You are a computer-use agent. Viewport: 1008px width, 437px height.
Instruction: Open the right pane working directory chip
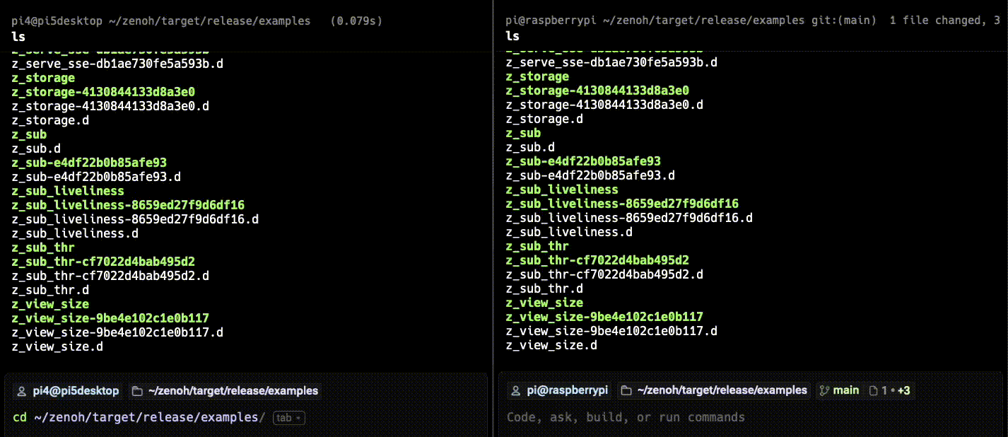pyautogui.click(x=713, y=390)
